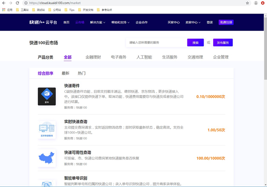Click the price 1.00/50次

(216, 130)
